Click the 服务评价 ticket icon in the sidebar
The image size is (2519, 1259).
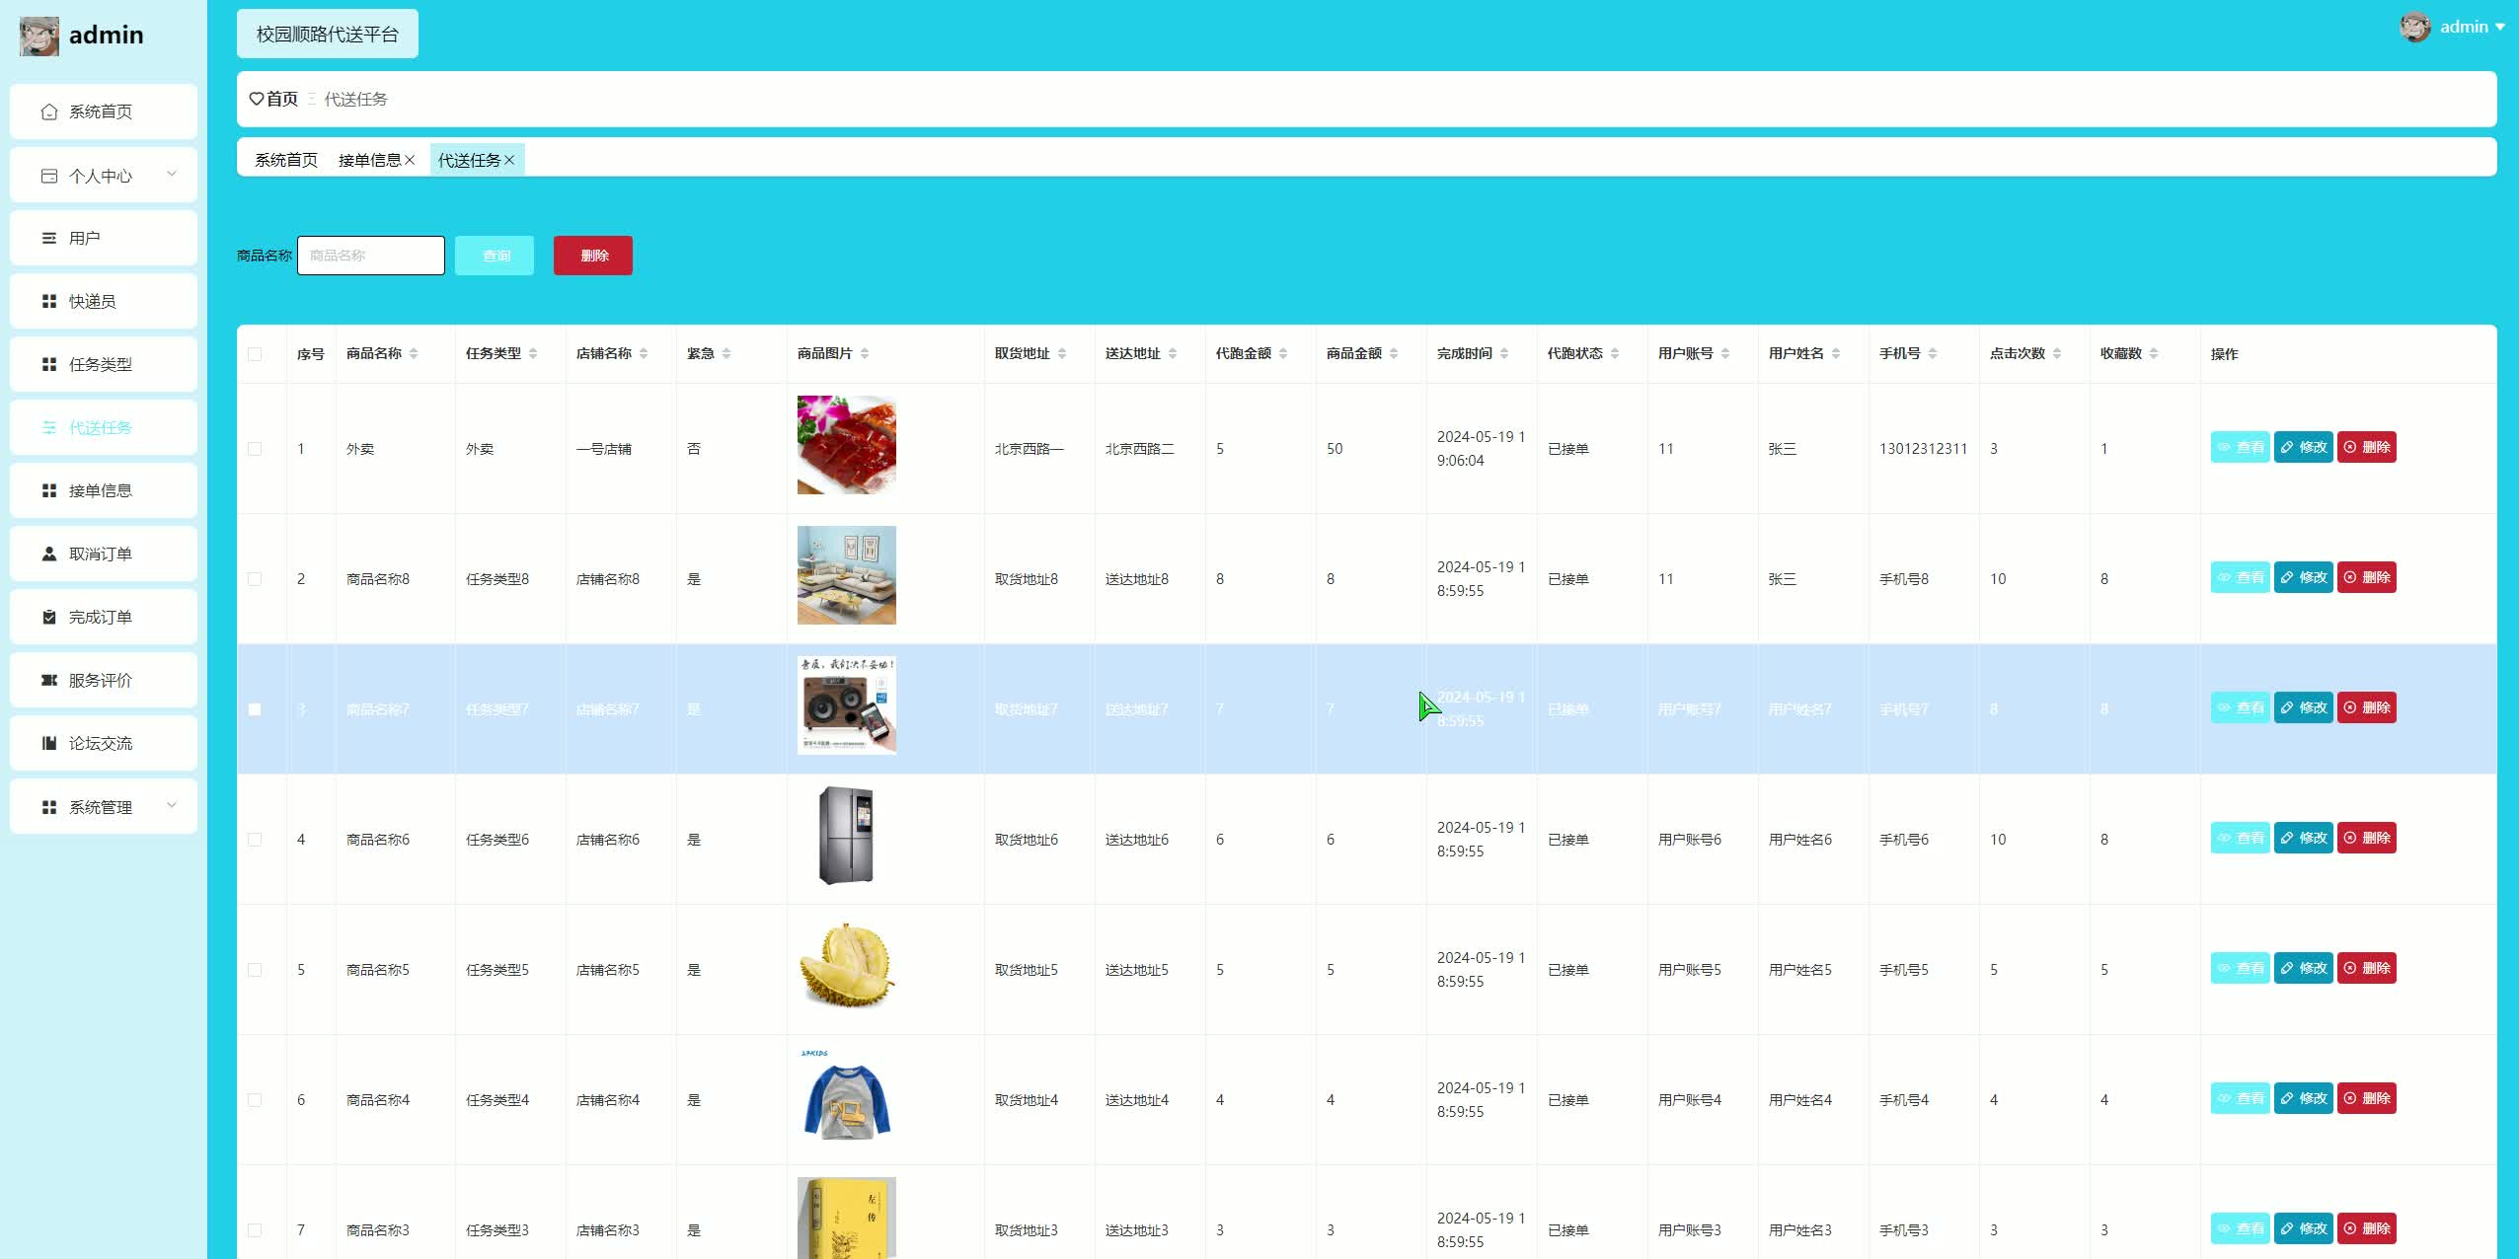tap(49, 680)
